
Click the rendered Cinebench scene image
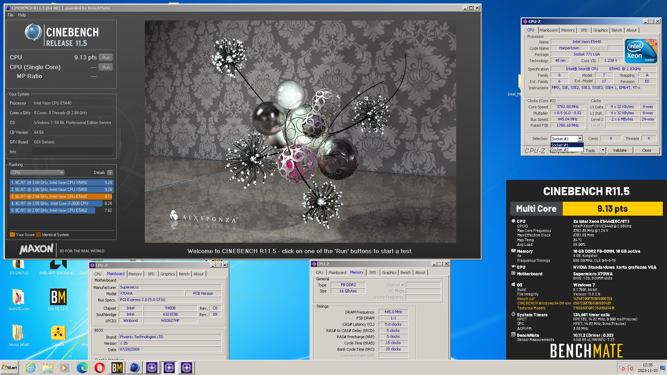pos(300,131)
